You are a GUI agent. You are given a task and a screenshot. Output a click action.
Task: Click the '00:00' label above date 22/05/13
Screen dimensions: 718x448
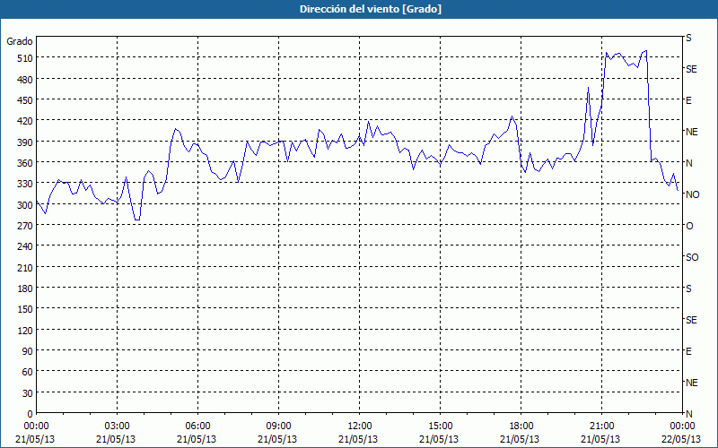tap(682, 426)
